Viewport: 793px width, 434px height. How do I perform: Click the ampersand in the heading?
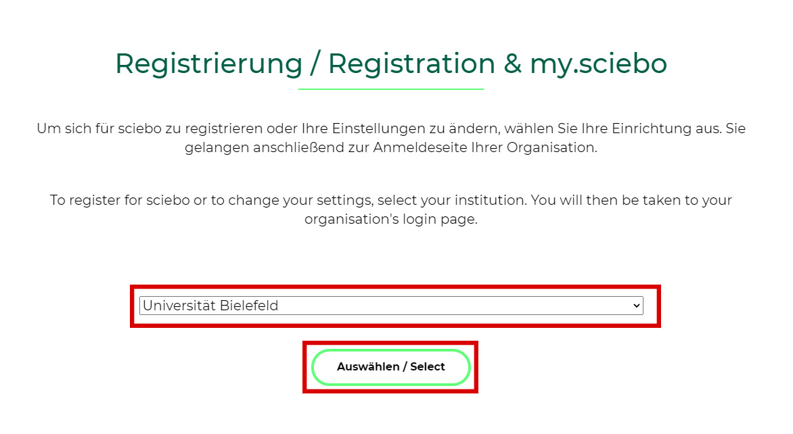point(512,64)
